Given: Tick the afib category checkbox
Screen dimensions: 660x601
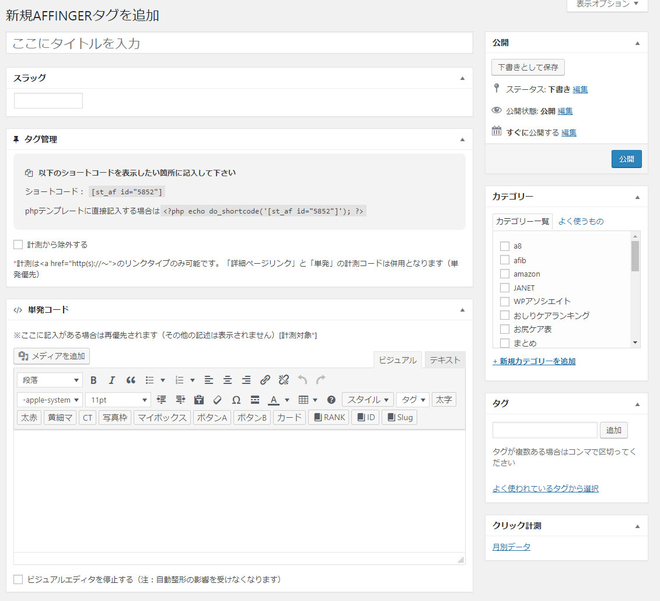Looking at the screenshot, I should click(x=505, y=260).
